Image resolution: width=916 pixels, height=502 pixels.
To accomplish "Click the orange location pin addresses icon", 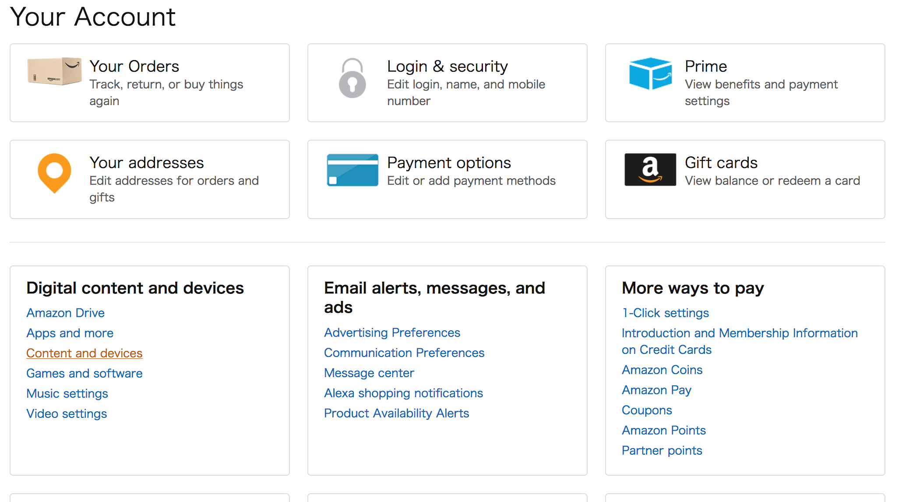I will (x=54, y=173).
